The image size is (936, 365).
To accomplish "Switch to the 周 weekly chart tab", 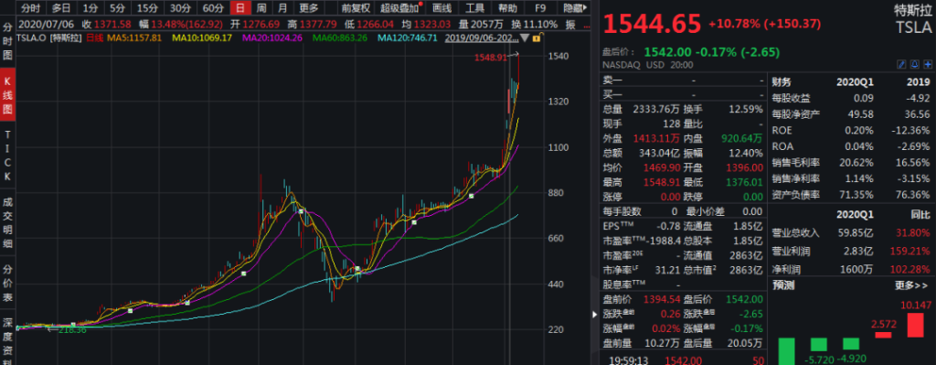I will 261,8.
